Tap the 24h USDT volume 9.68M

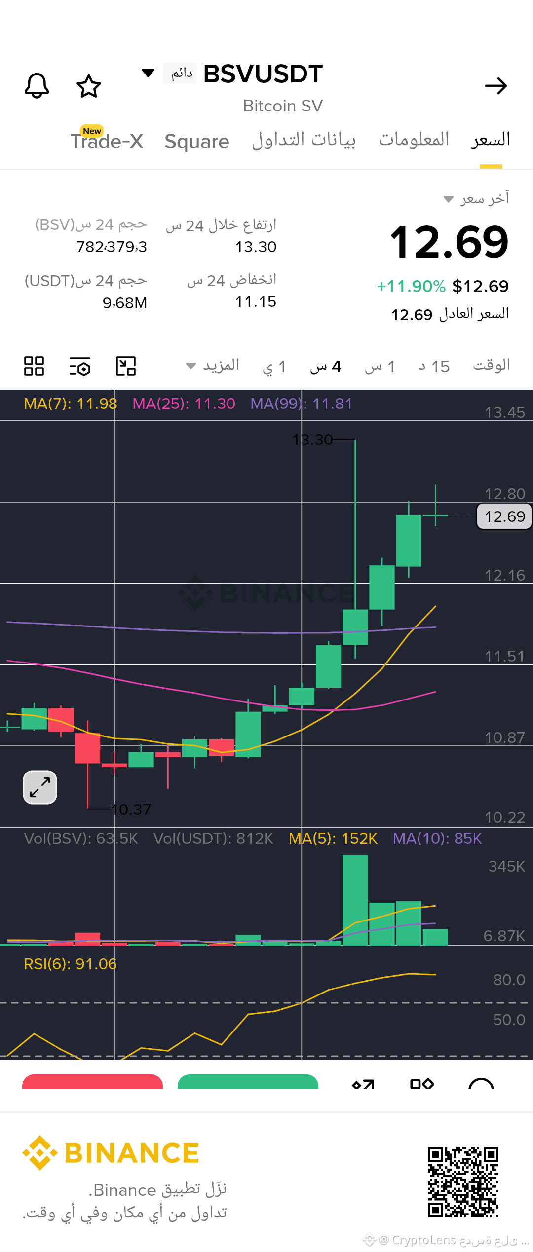pyautogui.click(x=125, y=303)
